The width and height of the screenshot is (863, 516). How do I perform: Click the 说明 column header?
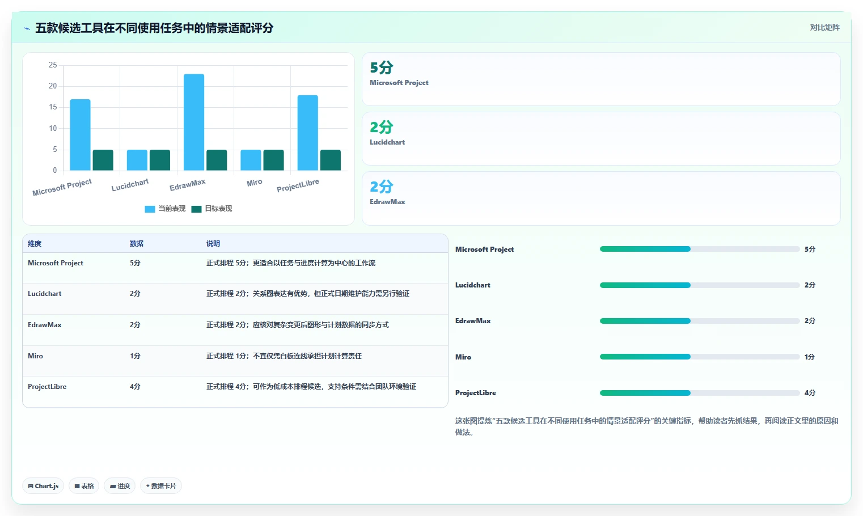click(x=213, y=244)
